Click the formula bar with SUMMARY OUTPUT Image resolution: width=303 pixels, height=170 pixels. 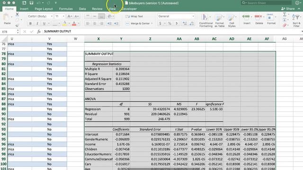coord(172,32)
